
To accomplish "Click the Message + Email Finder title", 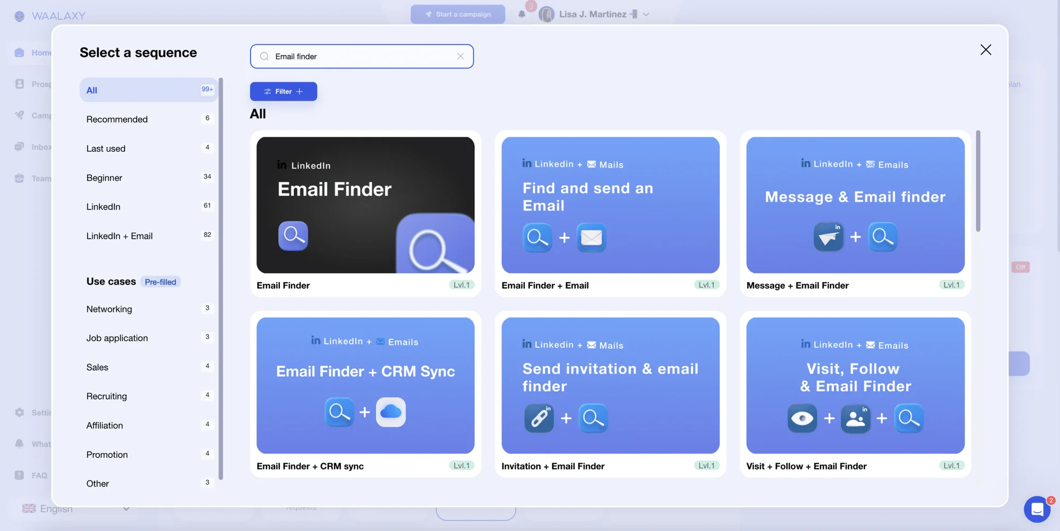I will (797, 286).
